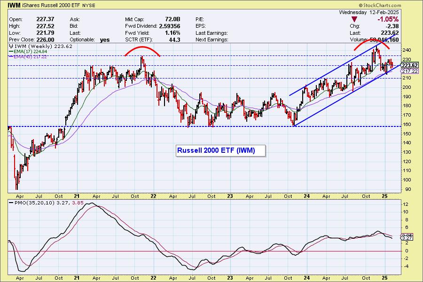Click the SCTR (ETF) value 44.3
The image size is (423, 282).
(x=174, y=39)
